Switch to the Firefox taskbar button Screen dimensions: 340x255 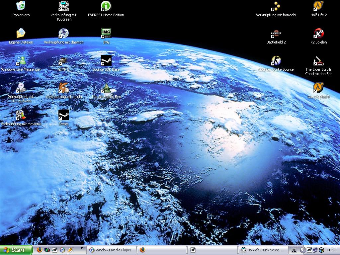[162, 250]
